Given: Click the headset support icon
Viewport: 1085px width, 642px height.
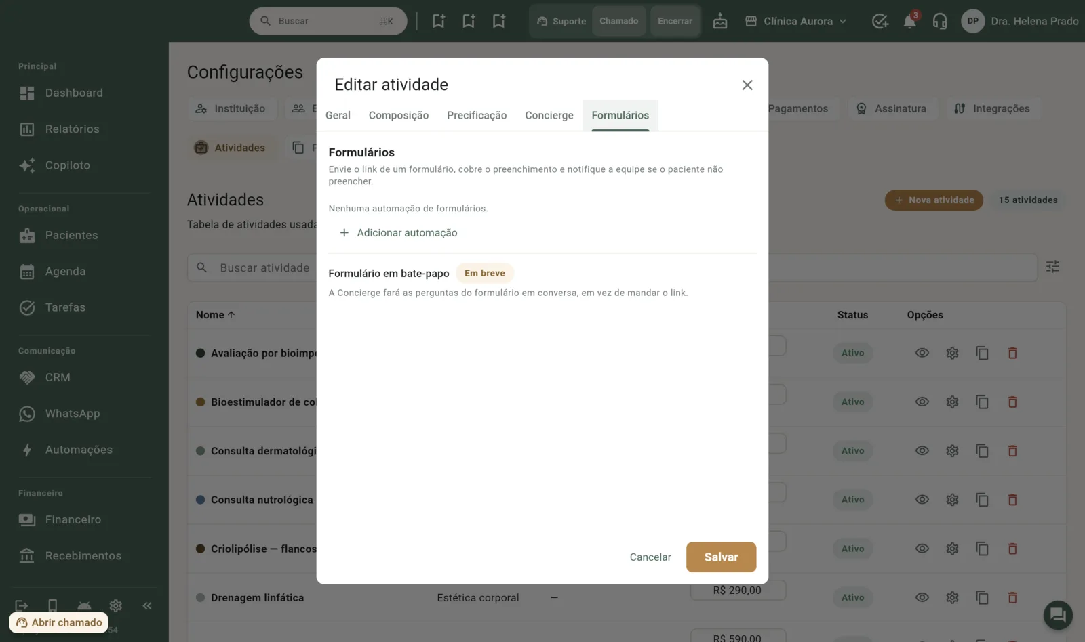Looking at the screenshot, I should (x=940, y=22).
